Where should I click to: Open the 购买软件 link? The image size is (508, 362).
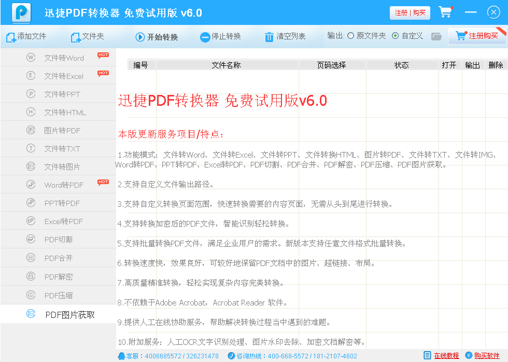(x=487, y=356)
